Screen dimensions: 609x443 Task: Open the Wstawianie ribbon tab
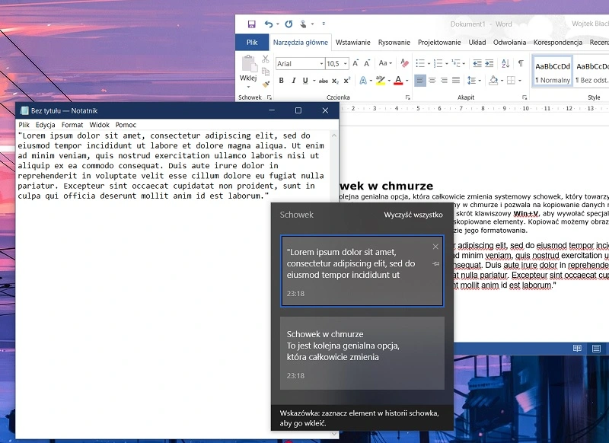pos(352,43)
